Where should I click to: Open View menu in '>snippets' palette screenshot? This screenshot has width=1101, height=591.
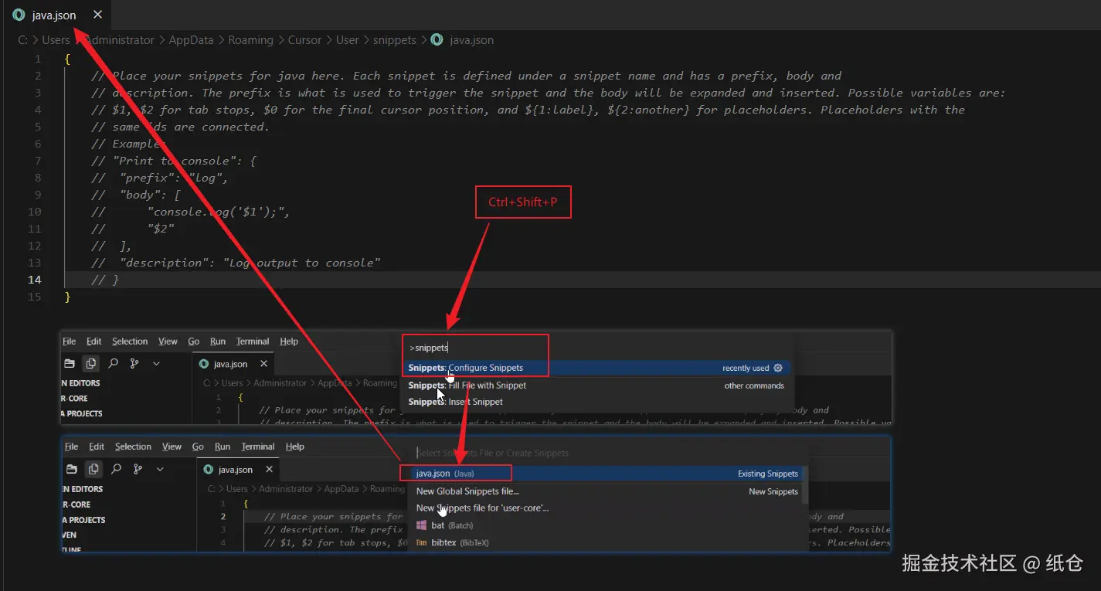click(168, 341)
